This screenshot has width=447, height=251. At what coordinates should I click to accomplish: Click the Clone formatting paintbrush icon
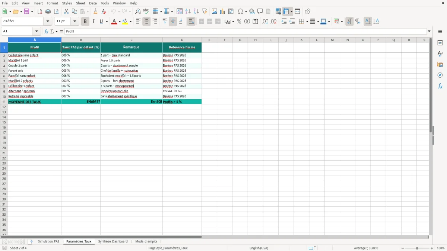[x=96, y=12]
